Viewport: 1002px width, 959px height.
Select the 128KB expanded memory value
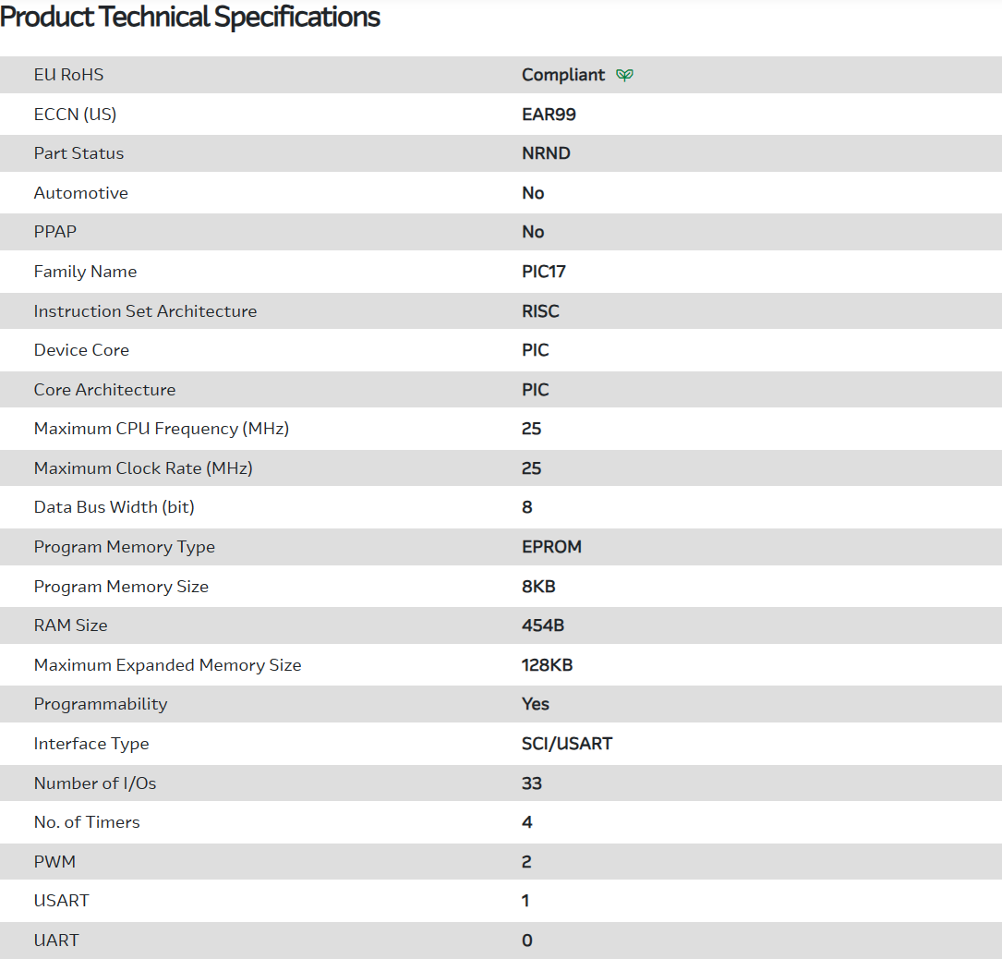tap(547, 665)
